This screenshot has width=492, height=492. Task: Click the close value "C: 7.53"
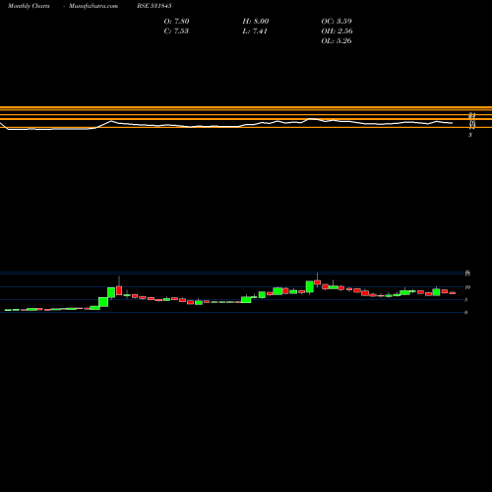point(176,31)
